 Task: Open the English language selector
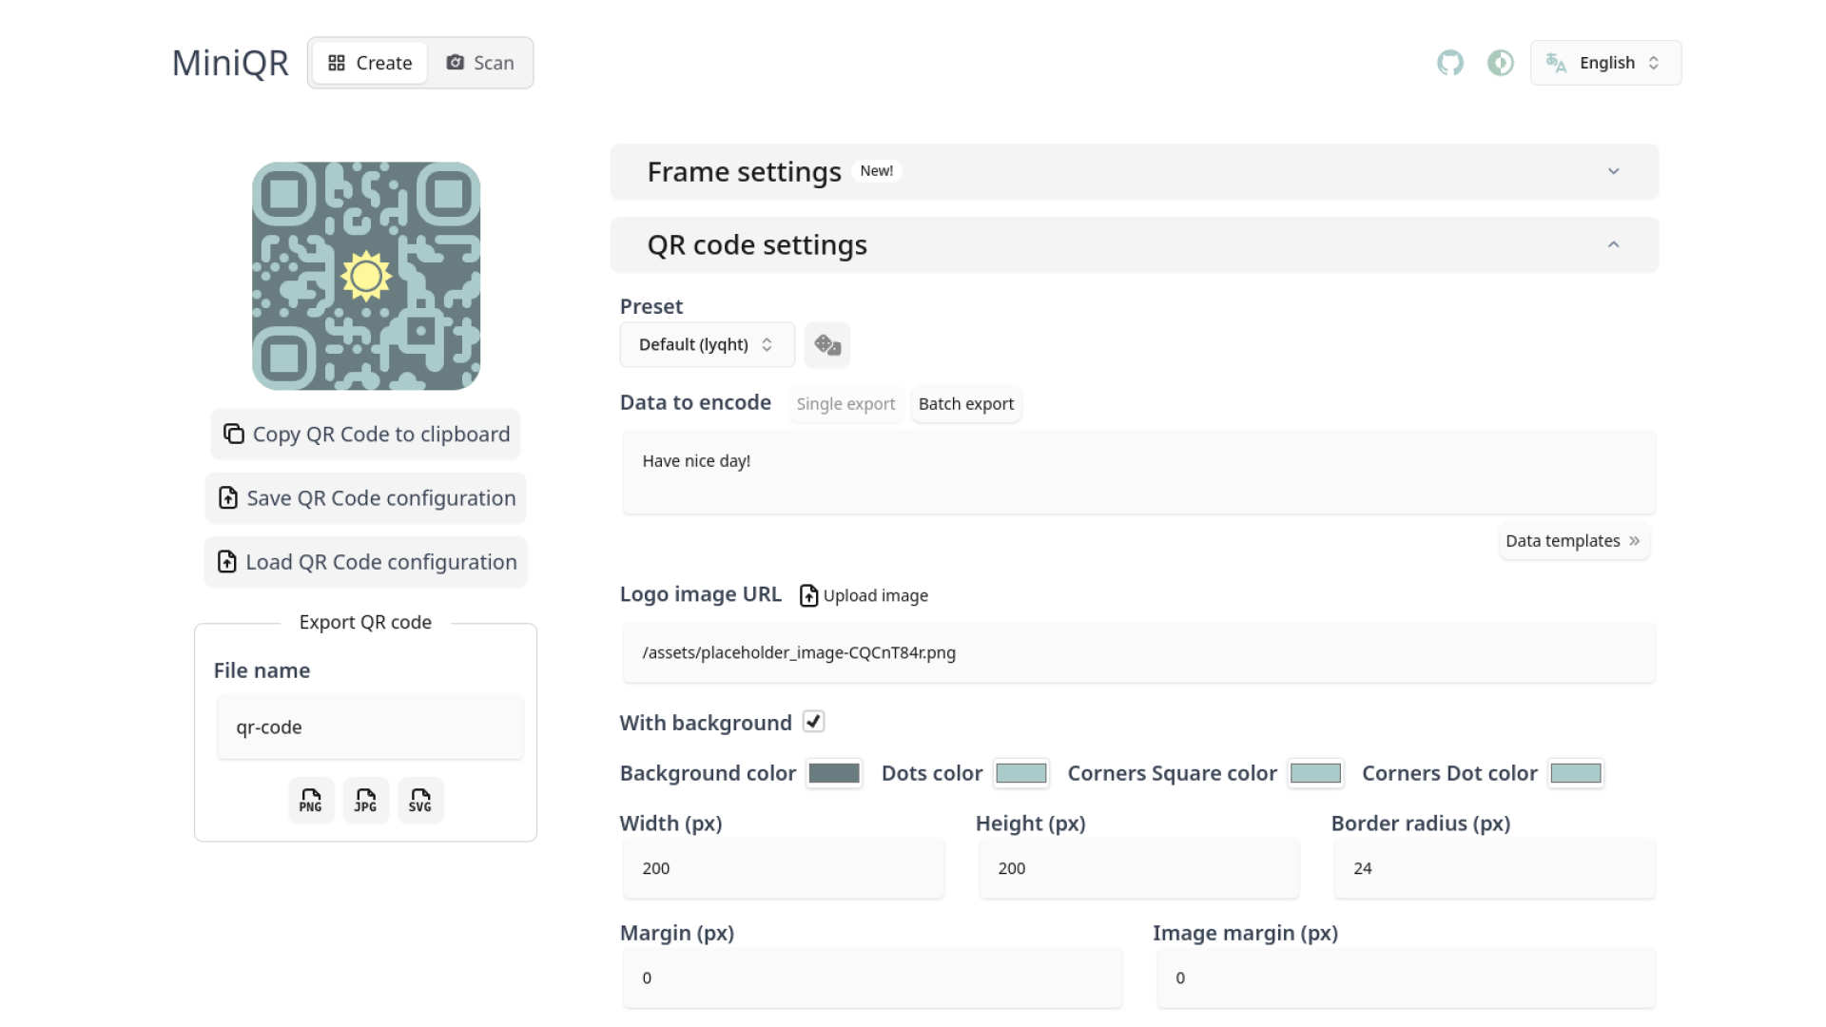1605,63
